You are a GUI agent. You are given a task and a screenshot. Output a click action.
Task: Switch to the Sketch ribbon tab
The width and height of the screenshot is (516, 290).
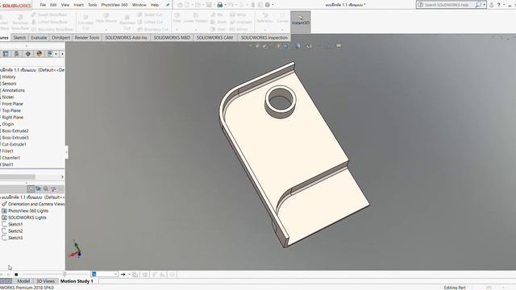click(x=19, y=38)
